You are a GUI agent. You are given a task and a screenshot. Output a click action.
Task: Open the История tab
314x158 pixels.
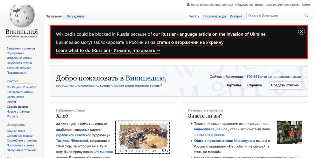coord(236,16)
